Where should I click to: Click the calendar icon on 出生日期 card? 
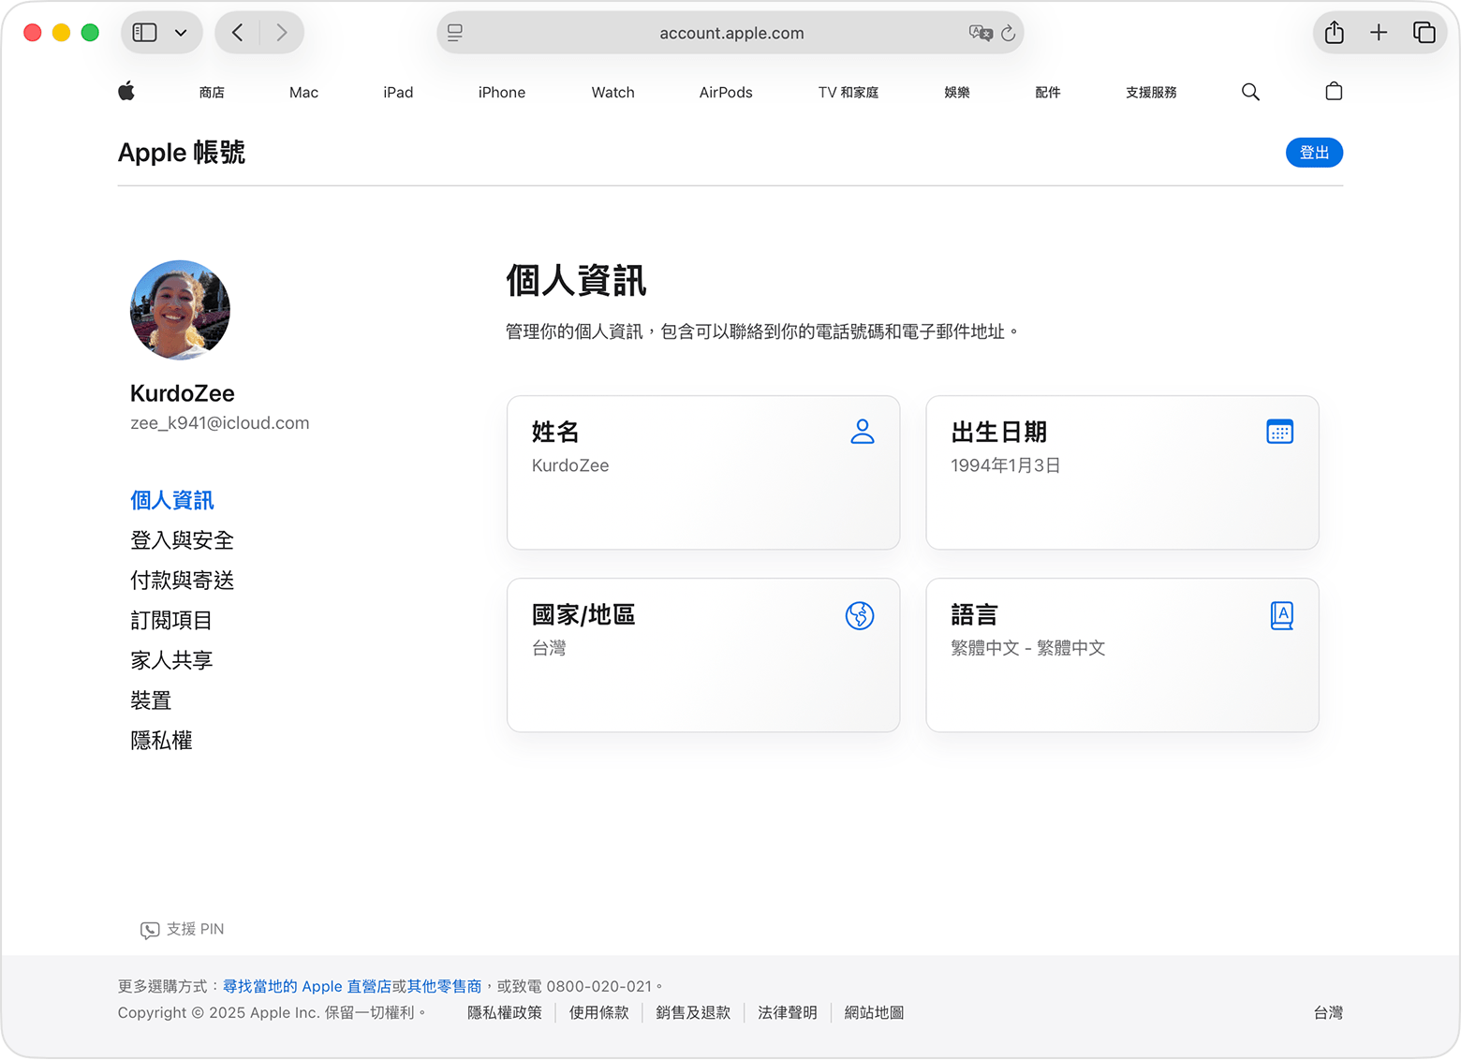pyautogui.click(x=1280, y=432)
